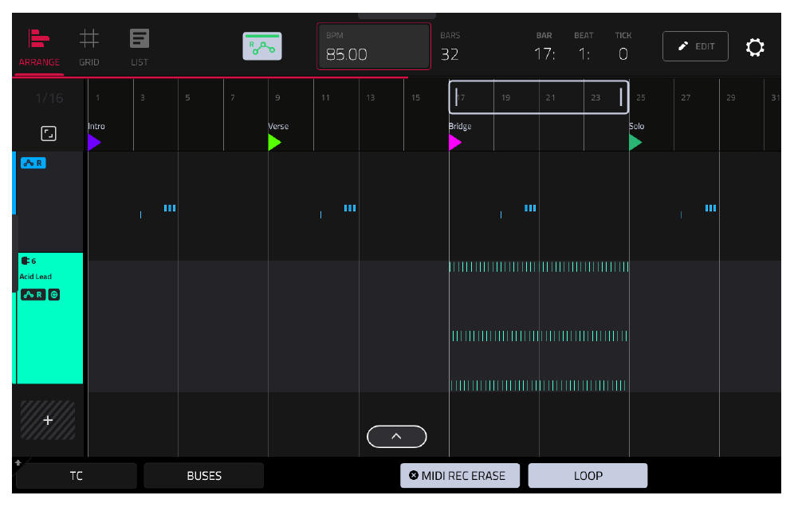Click bar 27 in the timeline ruler

click(686, 98)
